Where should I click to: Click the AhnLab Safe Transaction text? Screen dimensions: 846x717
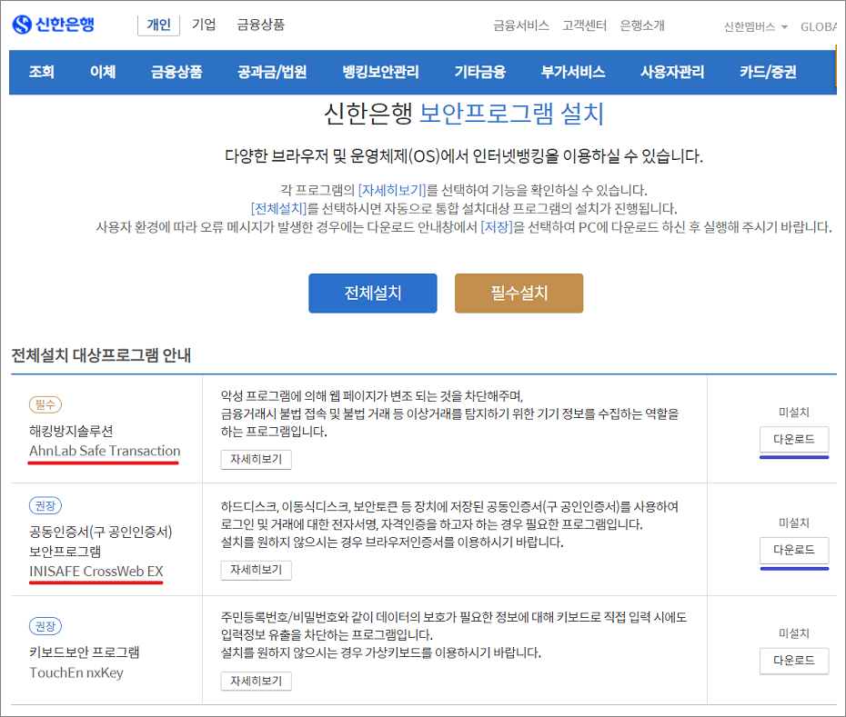(105, 451)
